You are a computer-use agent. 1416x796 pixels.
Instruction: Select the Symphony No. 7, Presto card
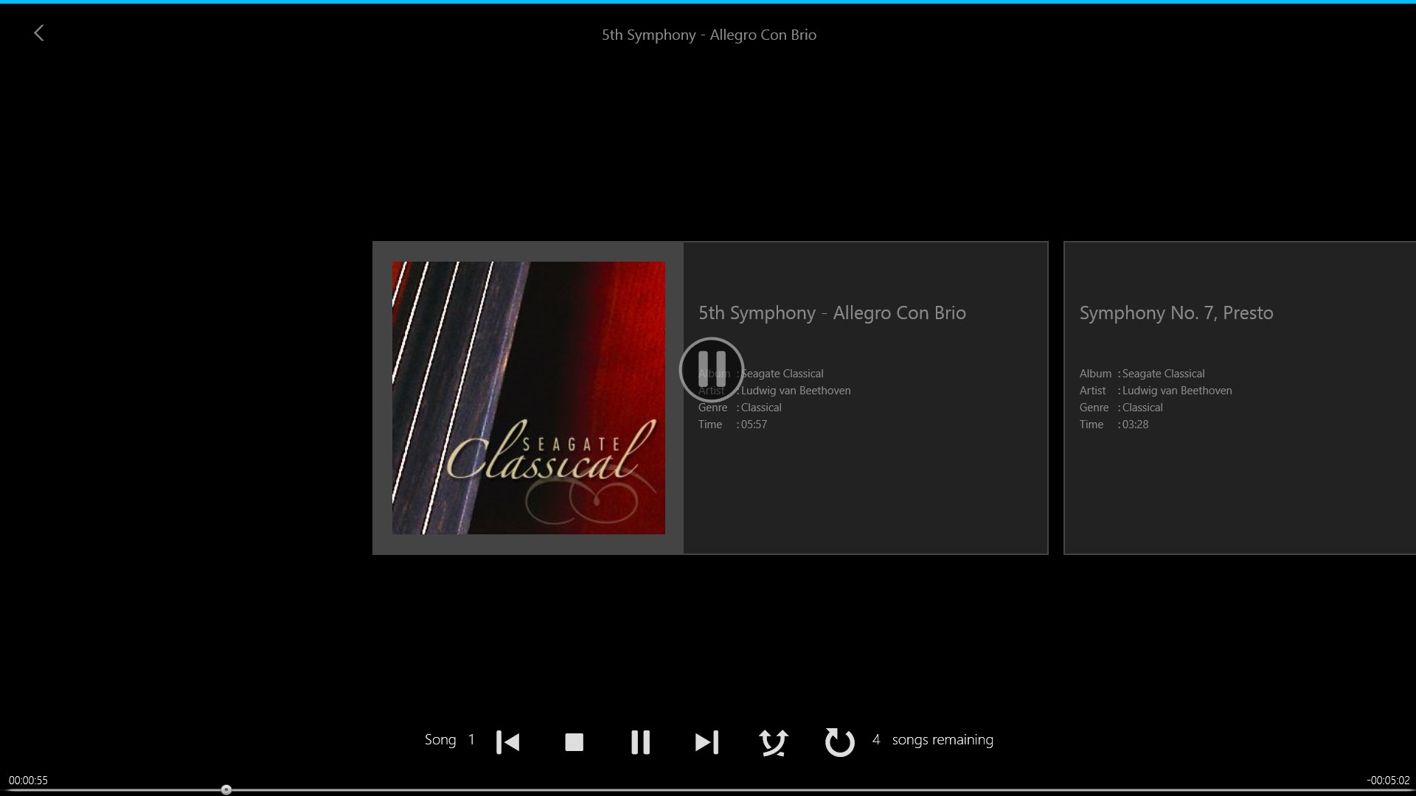click(x=1239, y=398)
